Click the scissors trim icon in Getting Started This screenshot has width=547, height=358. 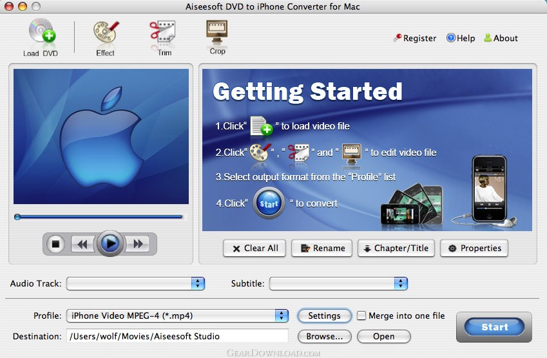coord(298,153)
